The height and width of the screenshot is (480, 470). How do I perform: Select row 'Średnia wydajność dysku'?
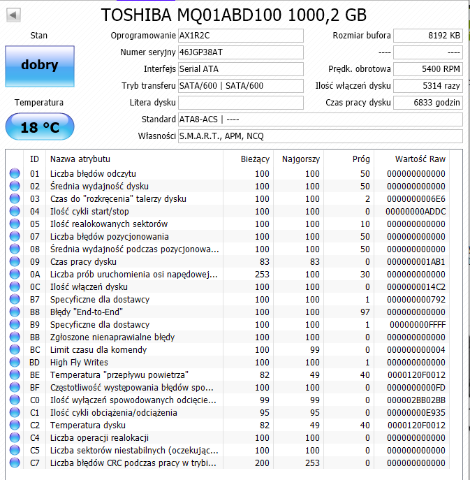pyautogui.click(x=228, y=186)
